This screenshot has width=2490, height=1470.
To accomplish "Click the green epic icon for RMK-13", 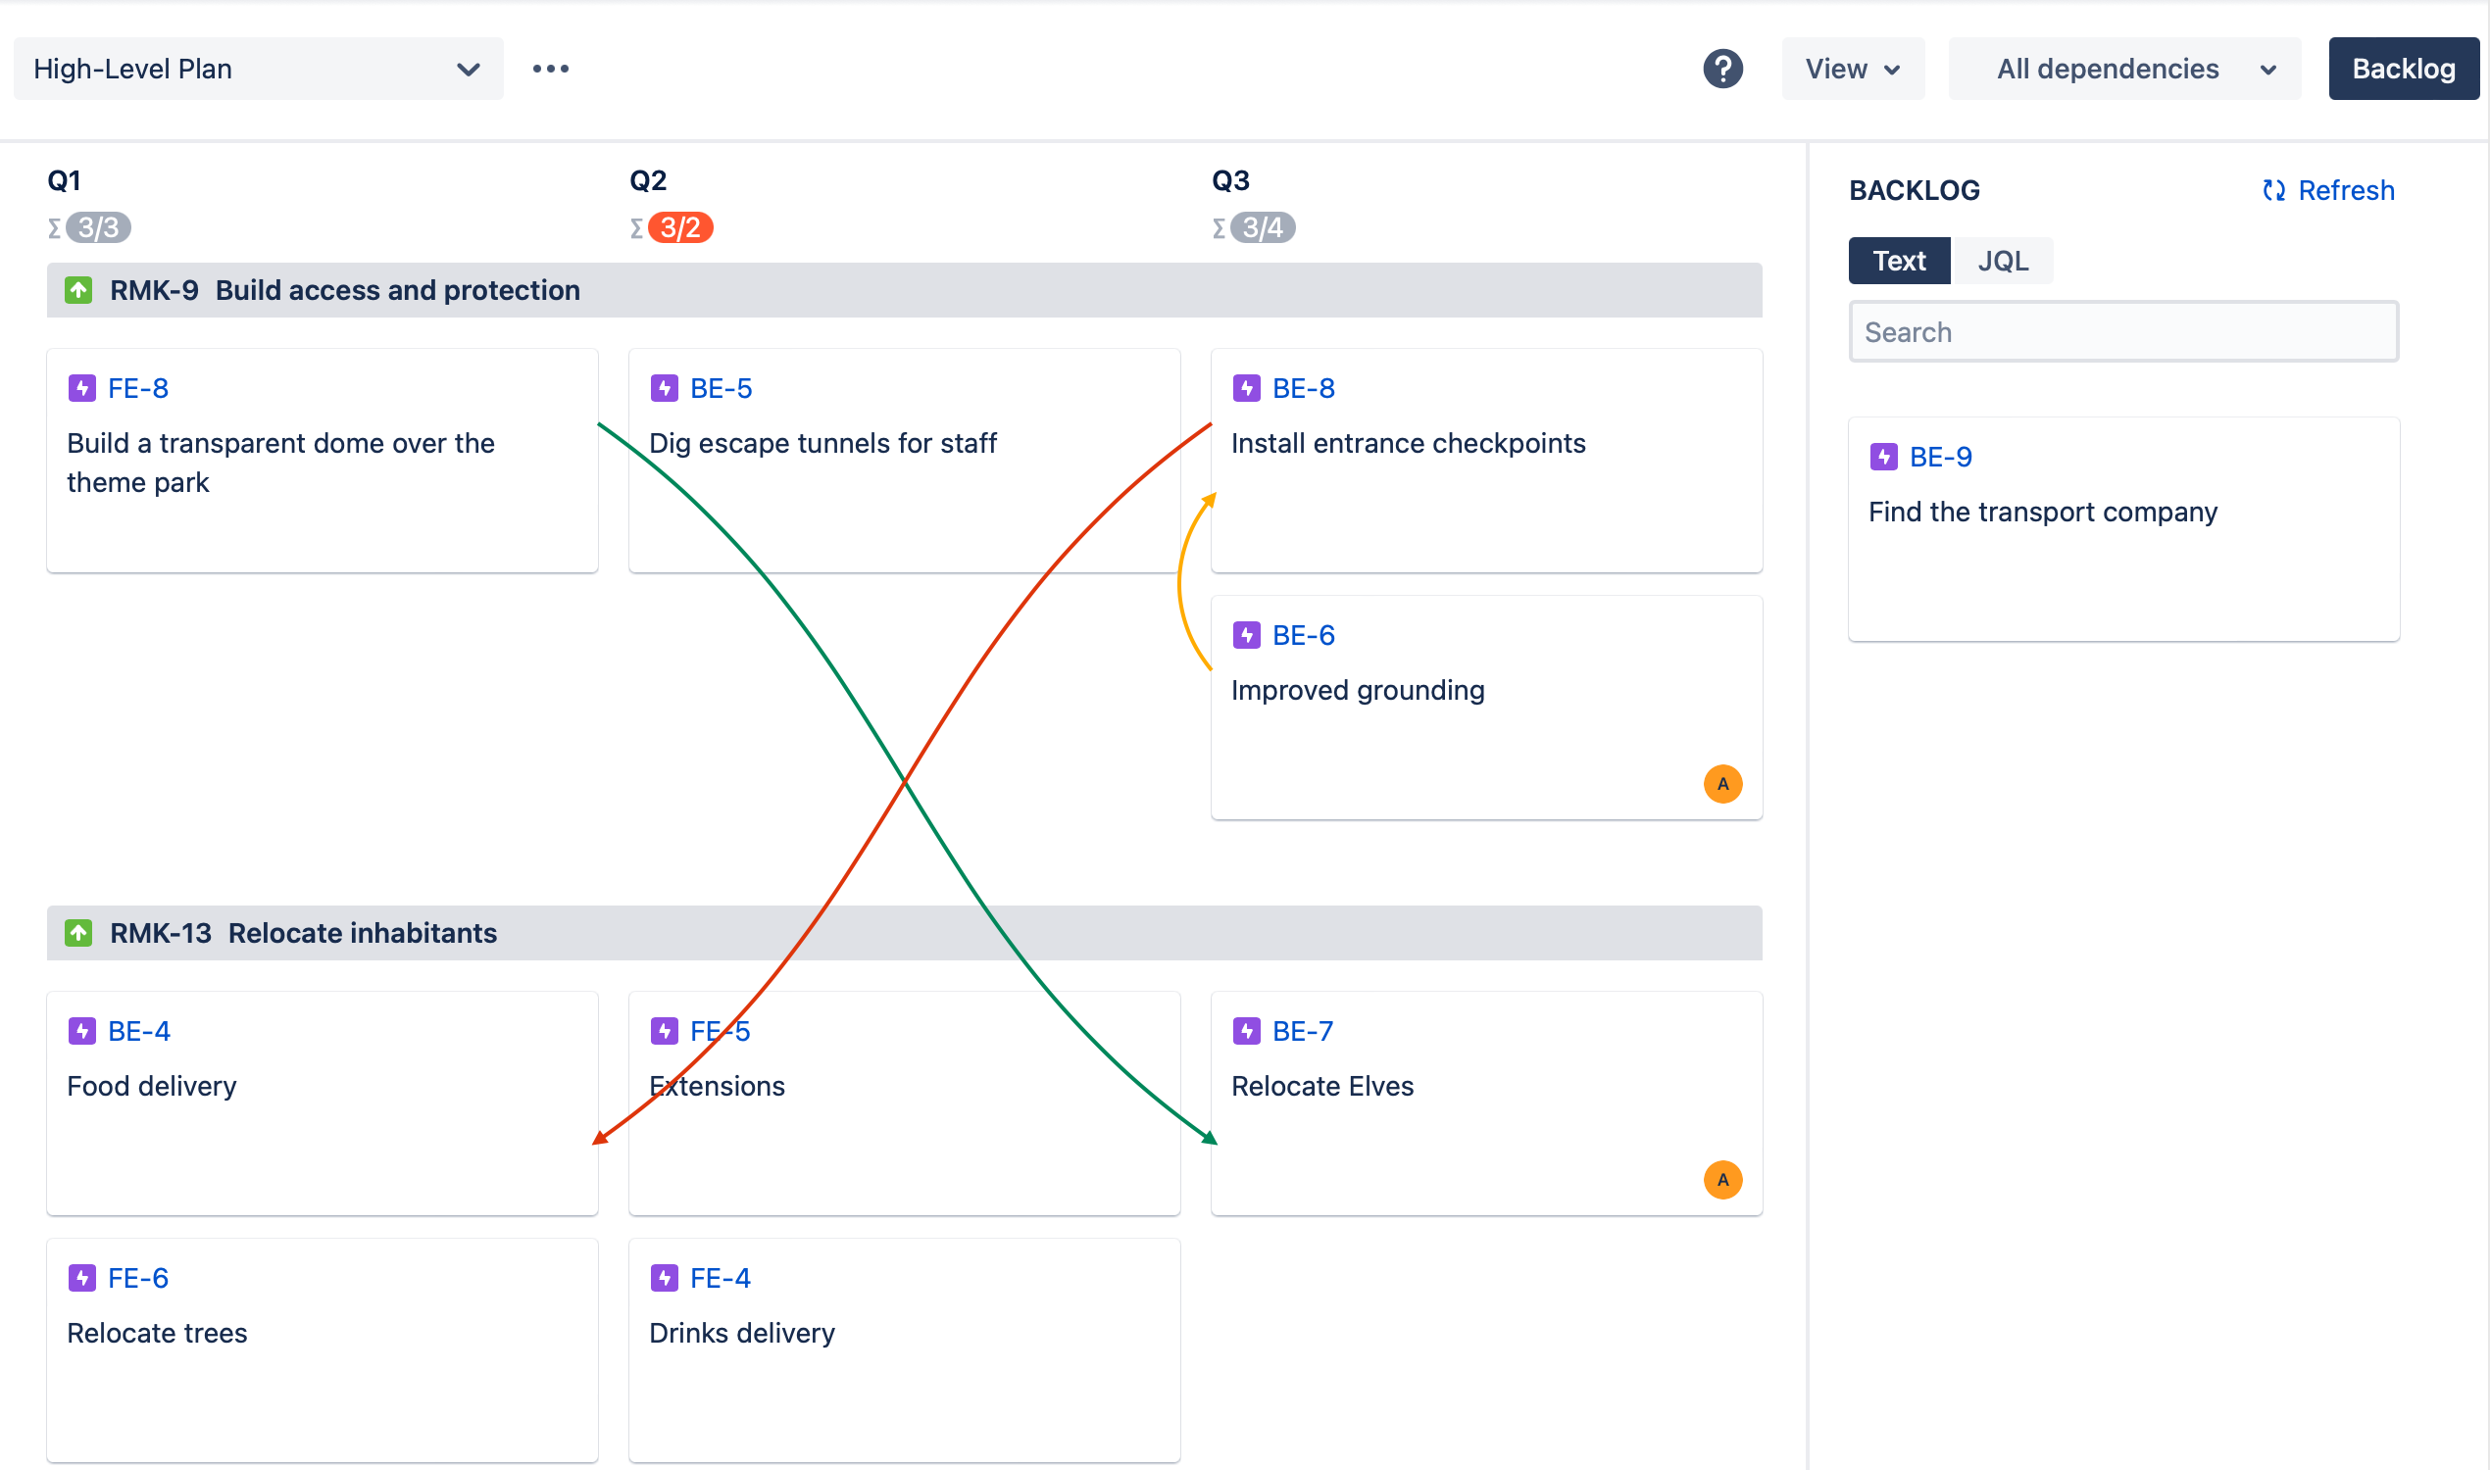I will [x=78, y=933].
